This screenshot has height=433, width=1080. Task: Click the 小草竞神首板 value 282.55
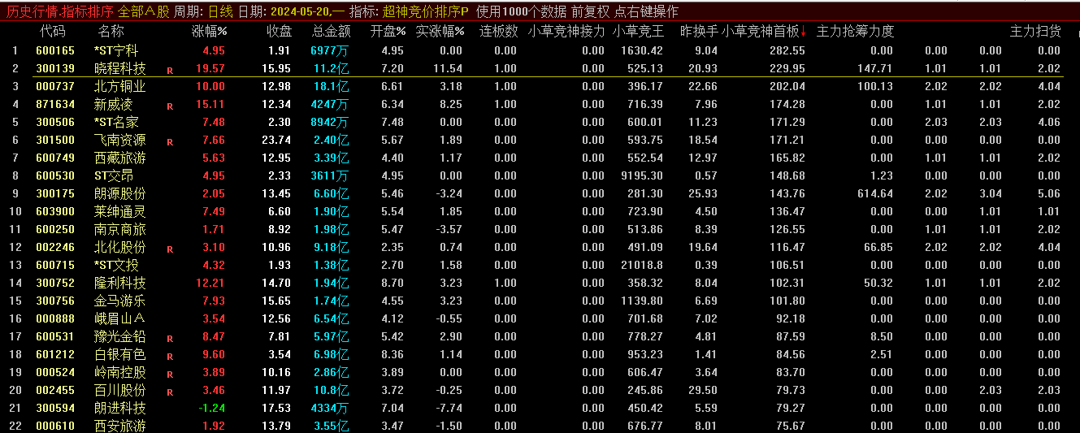(x=787, y=50)
